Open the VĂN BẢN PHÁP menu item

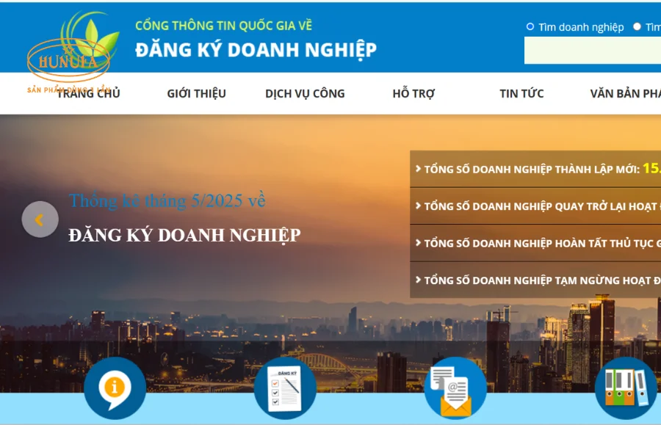625,93
